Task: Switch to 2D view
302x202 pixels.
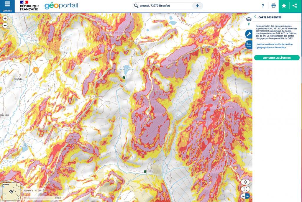Action: click(x=243, y=196)
